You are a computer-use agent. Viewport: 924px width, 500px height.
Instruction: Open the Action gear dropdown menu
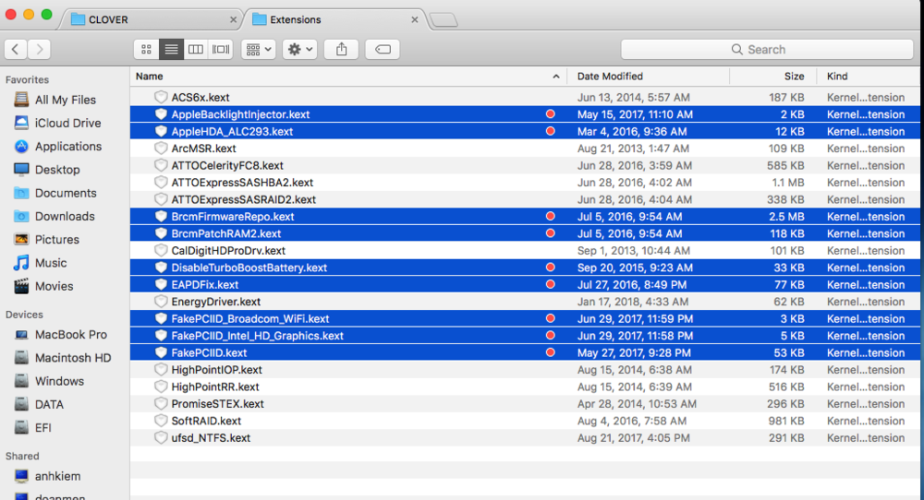tap(299, 49)
